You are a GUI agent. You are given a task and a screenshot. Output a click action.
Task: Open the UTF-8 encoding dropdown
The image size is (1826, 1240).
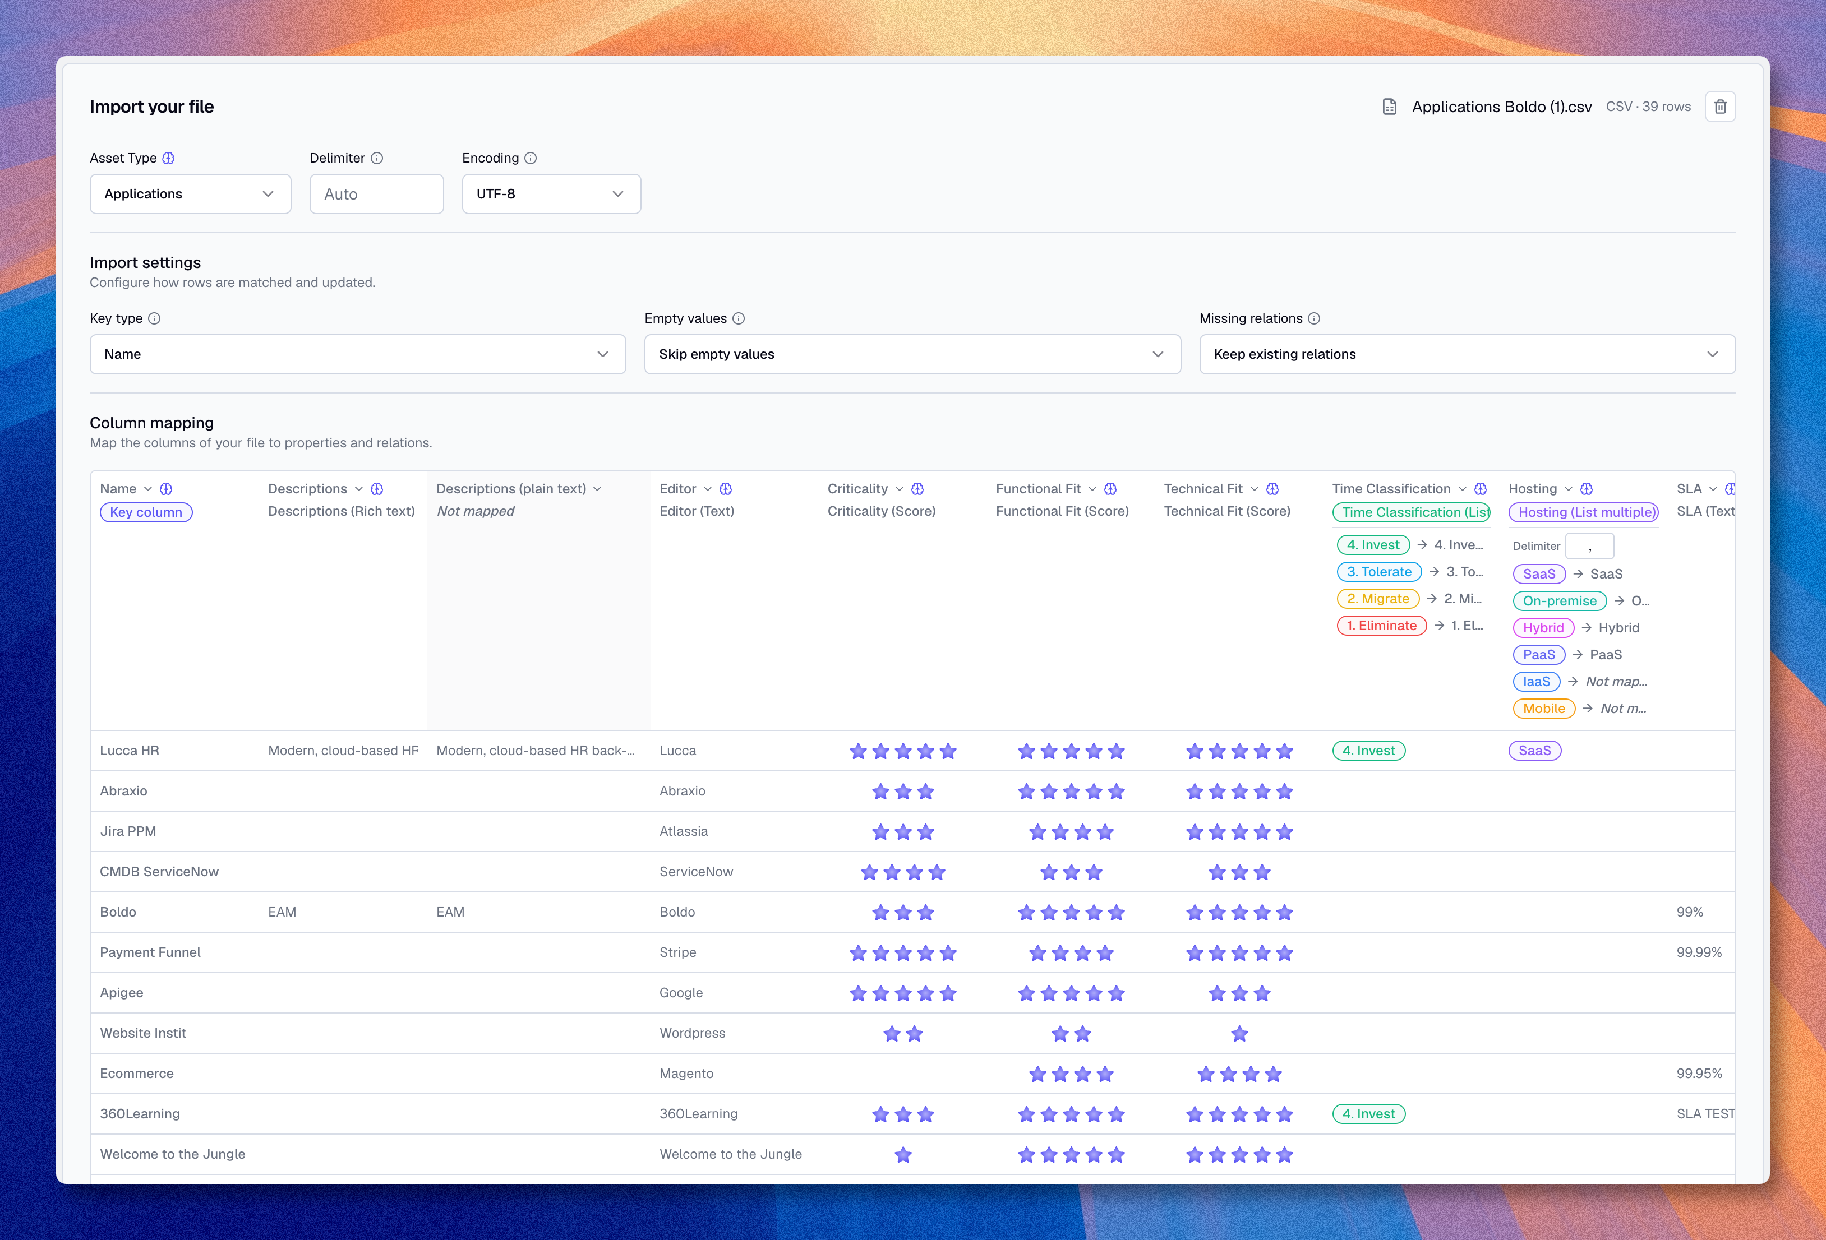[552, 194]
